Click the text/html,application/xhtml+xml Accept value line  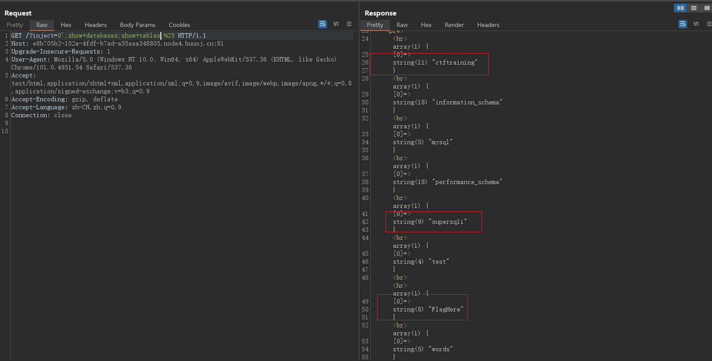[182, 83]
